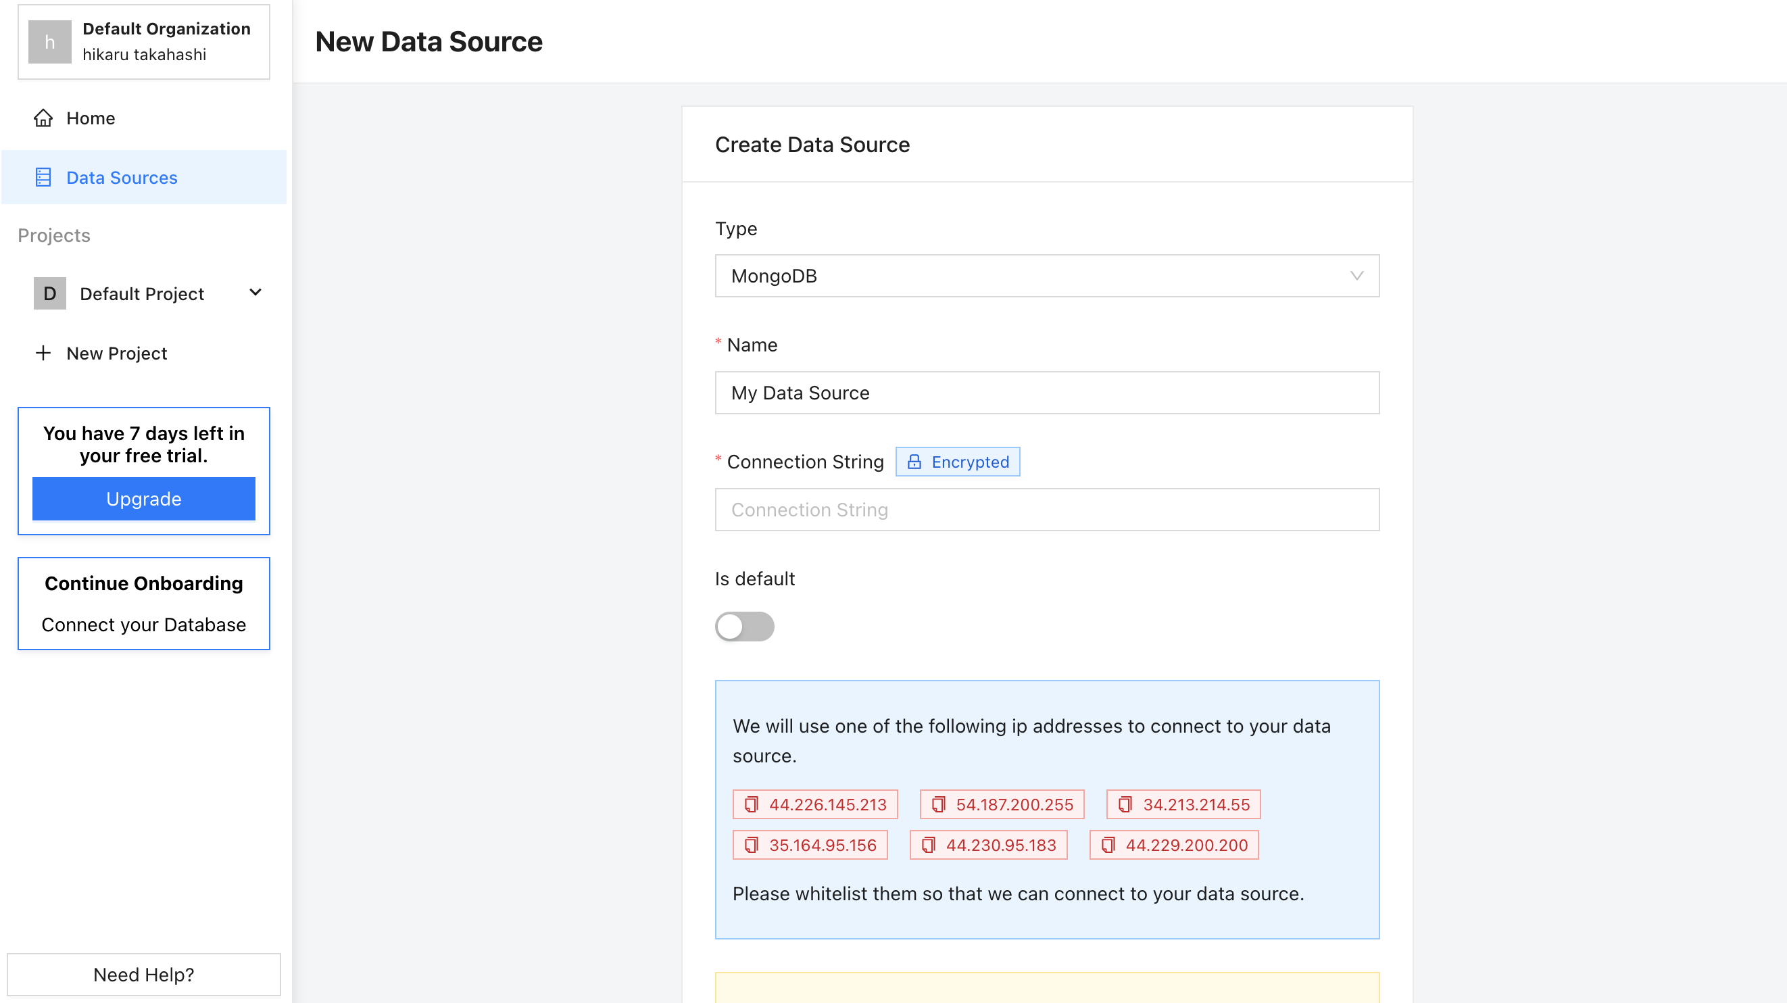Copy IP address 35.164.95.156 via its icon
The width and height of the screenshot is (1787, 1003).
click(x=751, y=846)
